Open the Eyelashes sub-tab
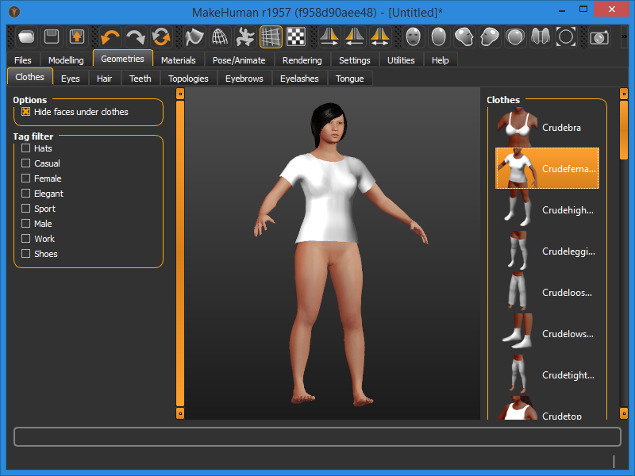 (x=299, y=78)
